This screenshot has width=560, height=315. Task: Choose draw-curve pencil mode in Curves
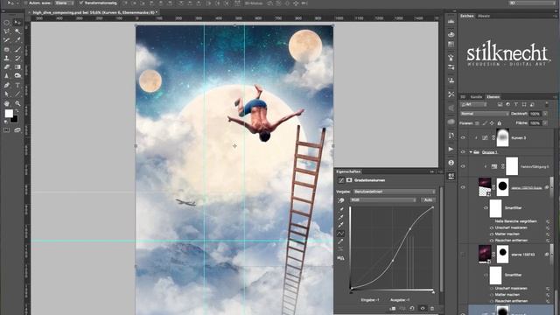click(341, 241)
